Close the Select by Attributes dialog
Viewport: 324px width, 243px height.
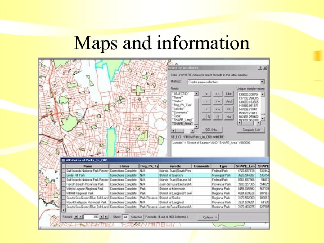point(265,68)
